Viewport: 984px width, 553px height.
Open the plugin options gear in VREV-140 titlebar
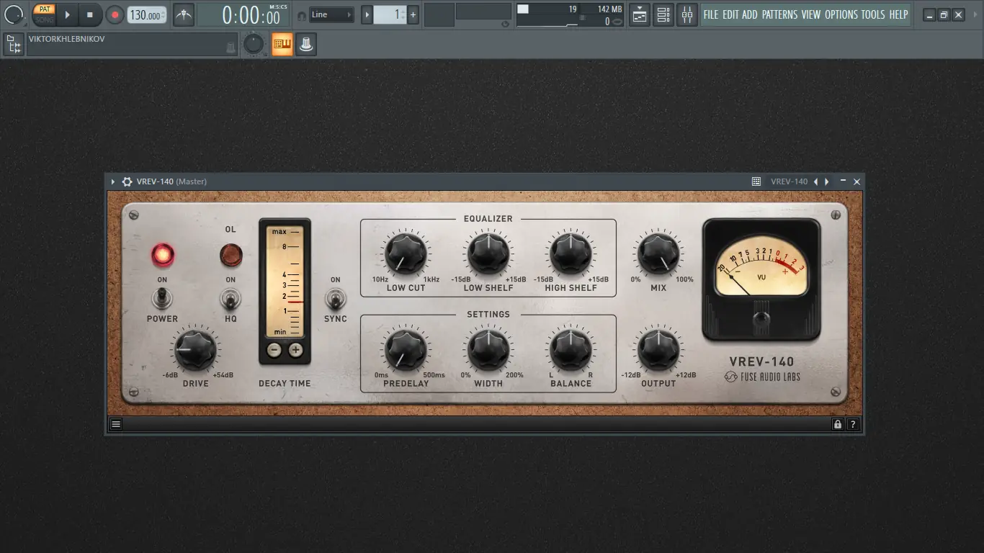click(127, 181)
